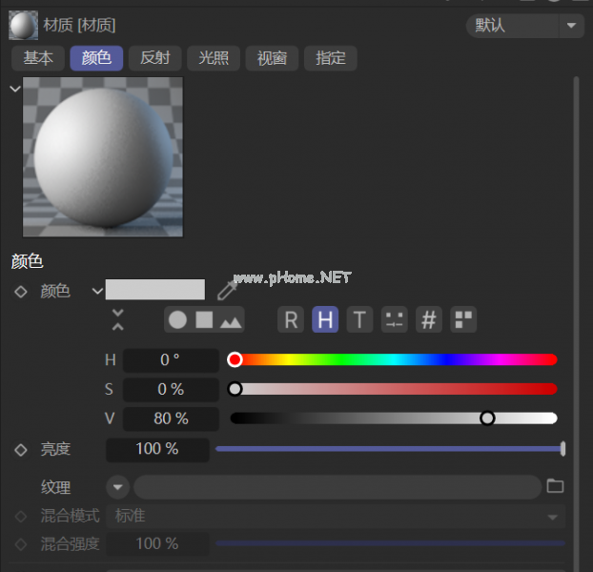Switch to color wheel mode
Viewport: 593px width, 572px height.
178,320
